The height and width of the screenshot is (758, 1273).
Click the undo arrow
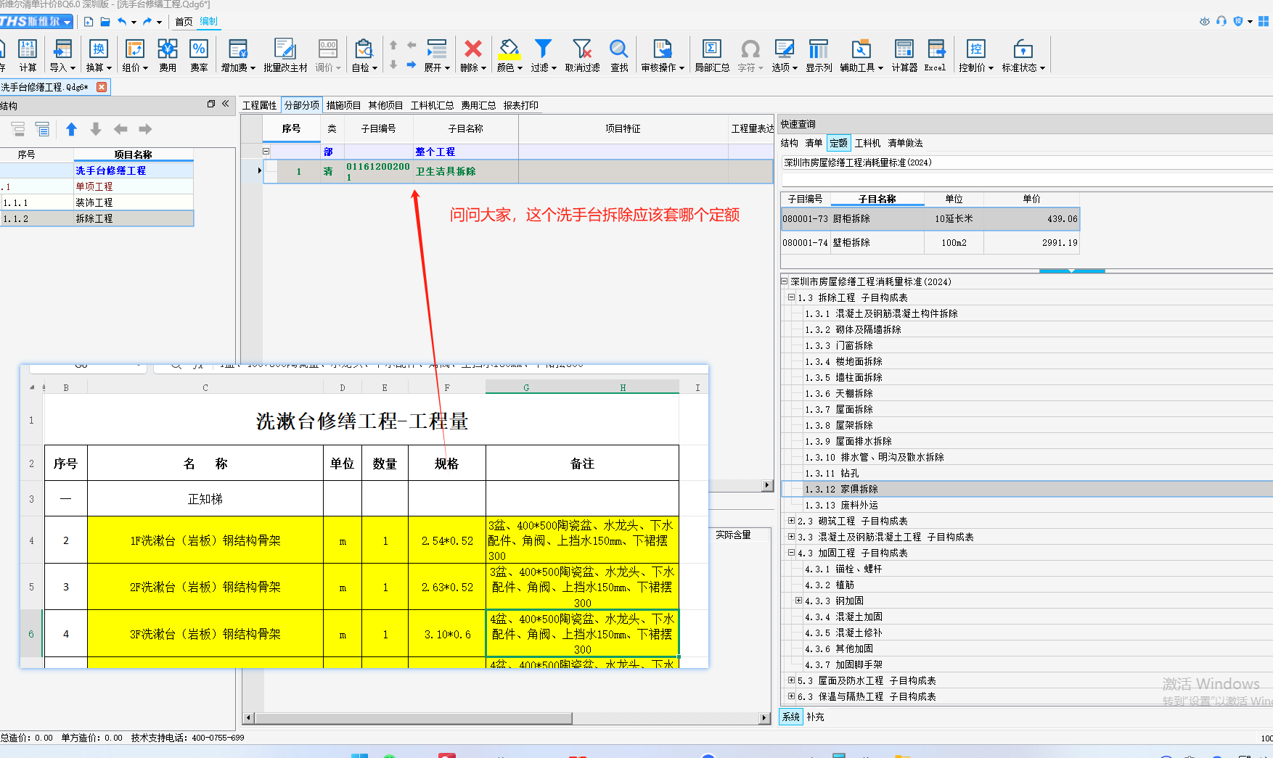click(122, 22)
